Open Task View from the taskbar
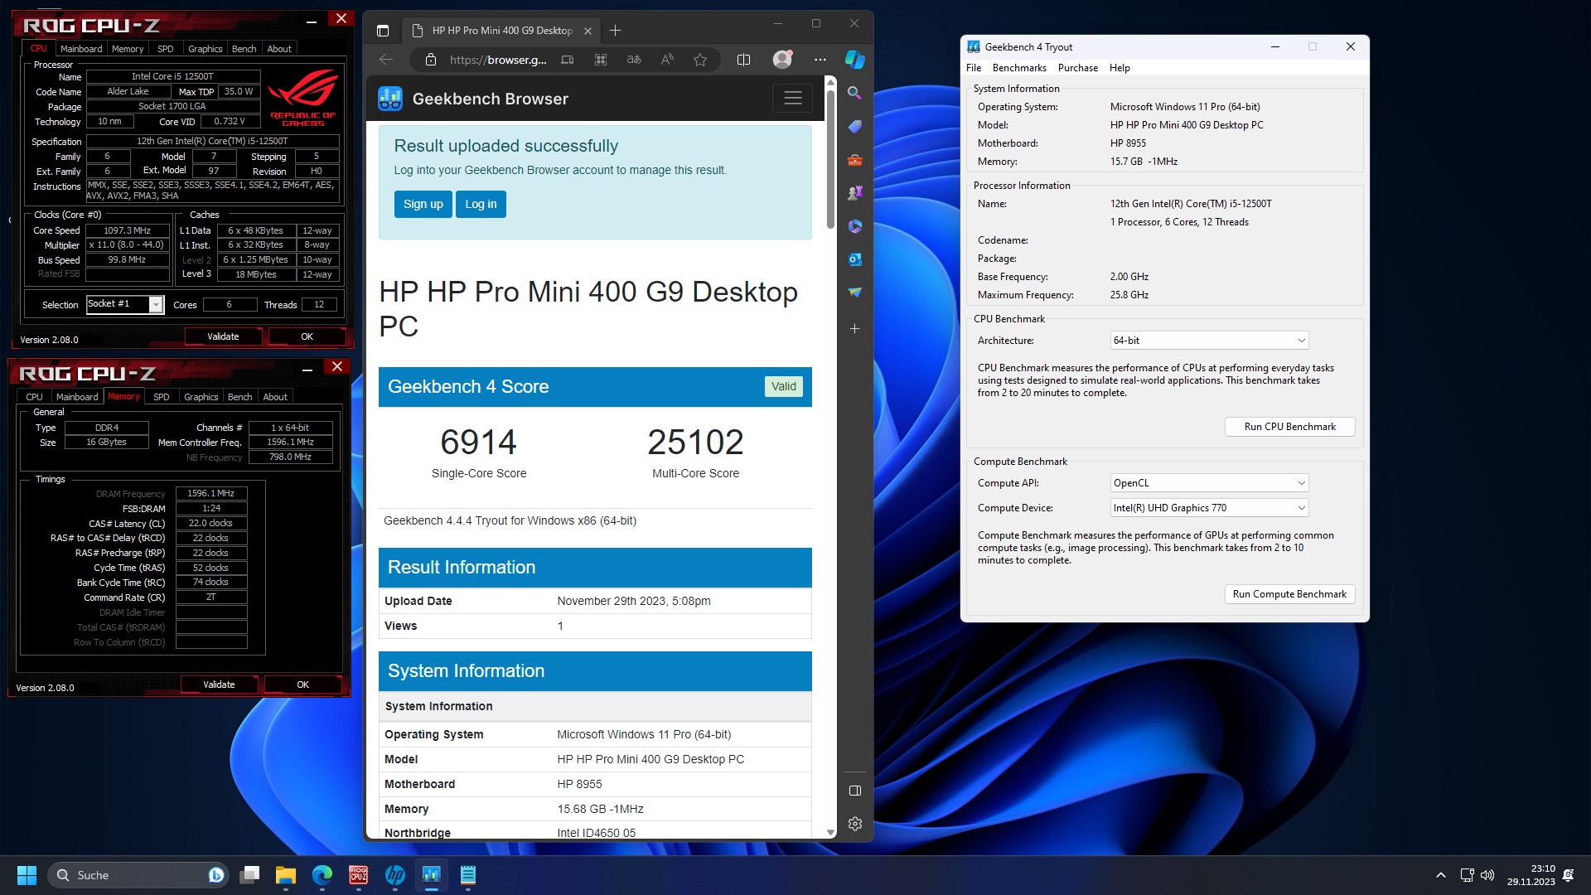1591x895 pixels. (x=249, y=875)
